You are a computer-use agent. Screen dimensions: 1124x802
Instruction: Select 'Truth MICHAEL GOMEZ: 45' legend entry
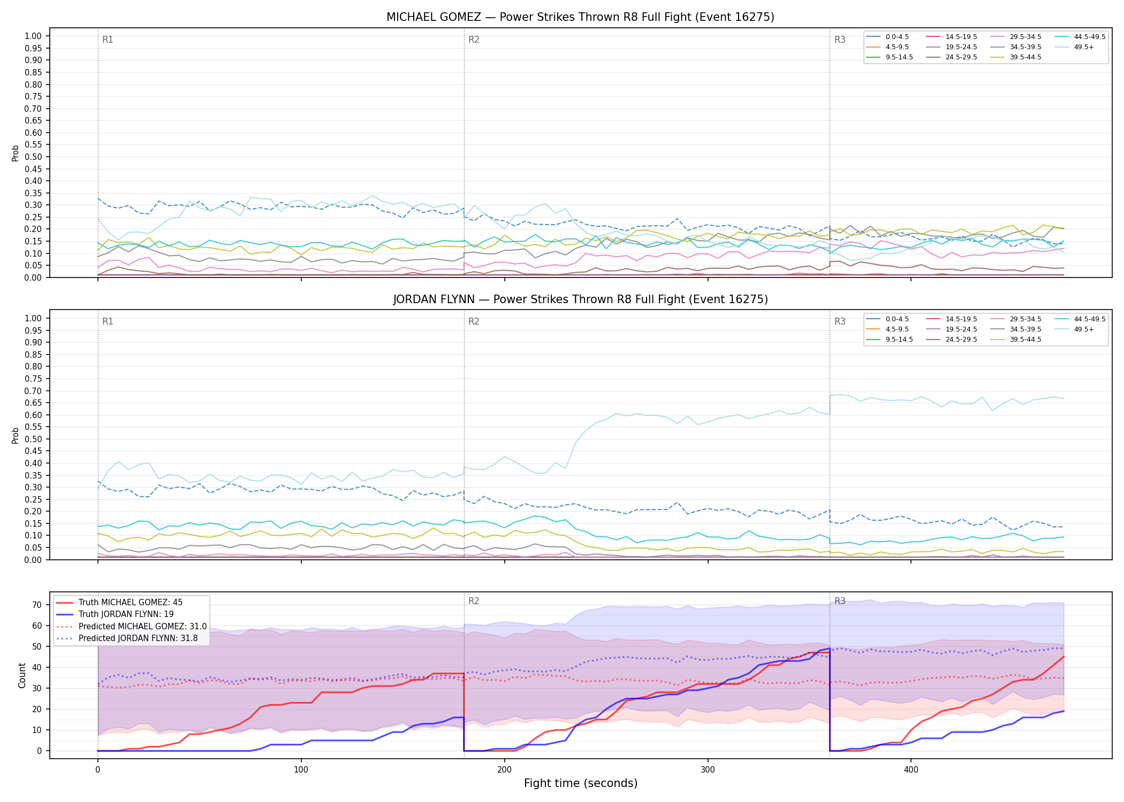click(131, 603)
